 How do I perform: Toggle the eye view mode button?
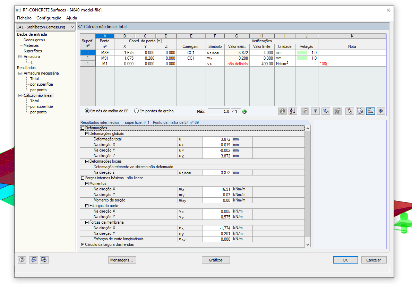(381, 111)
